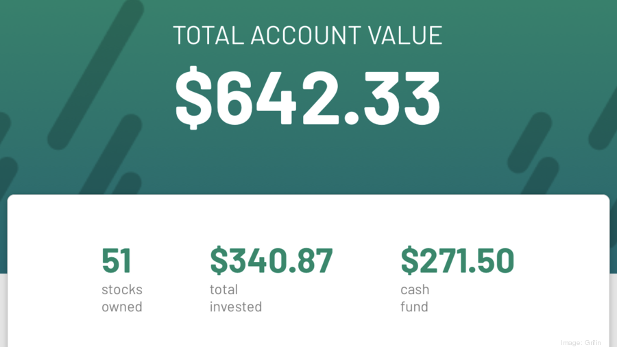
Task: Open the 51 stocks count
Action: 116,260
